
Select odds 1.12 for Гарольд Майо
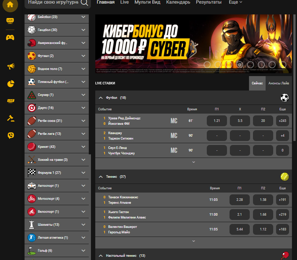coord(263,229)
